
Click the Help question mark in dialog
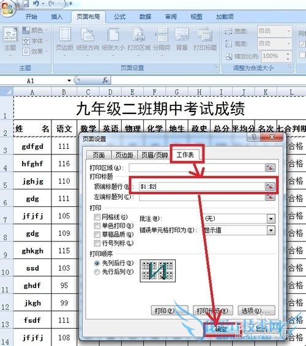click(x=254, y=137)
